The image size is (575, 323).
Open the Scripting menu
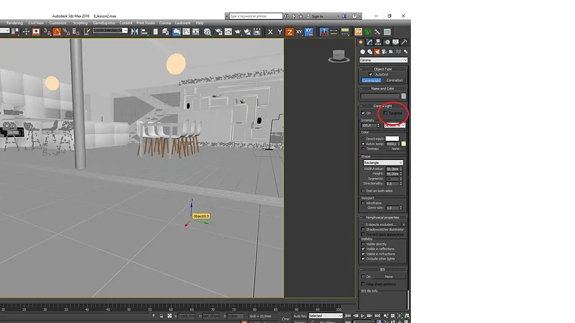[80, 23]
